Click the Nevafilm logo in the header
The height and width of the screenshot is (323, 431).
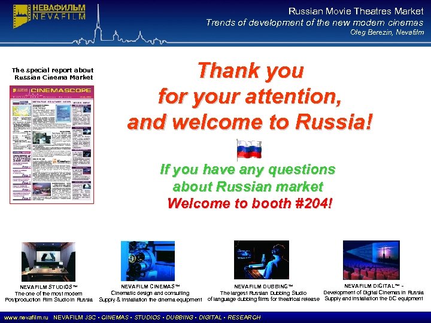pyautogui.click(x=49, y=16)
